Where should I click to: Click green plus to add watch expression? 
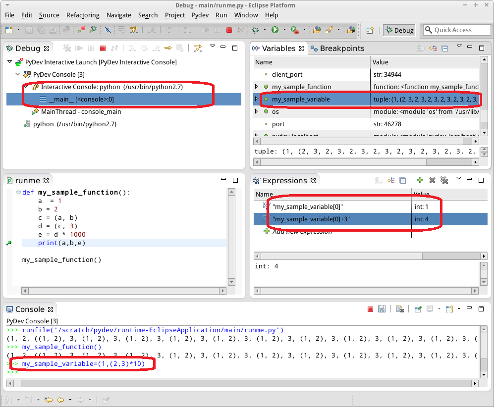coord(420,180)
